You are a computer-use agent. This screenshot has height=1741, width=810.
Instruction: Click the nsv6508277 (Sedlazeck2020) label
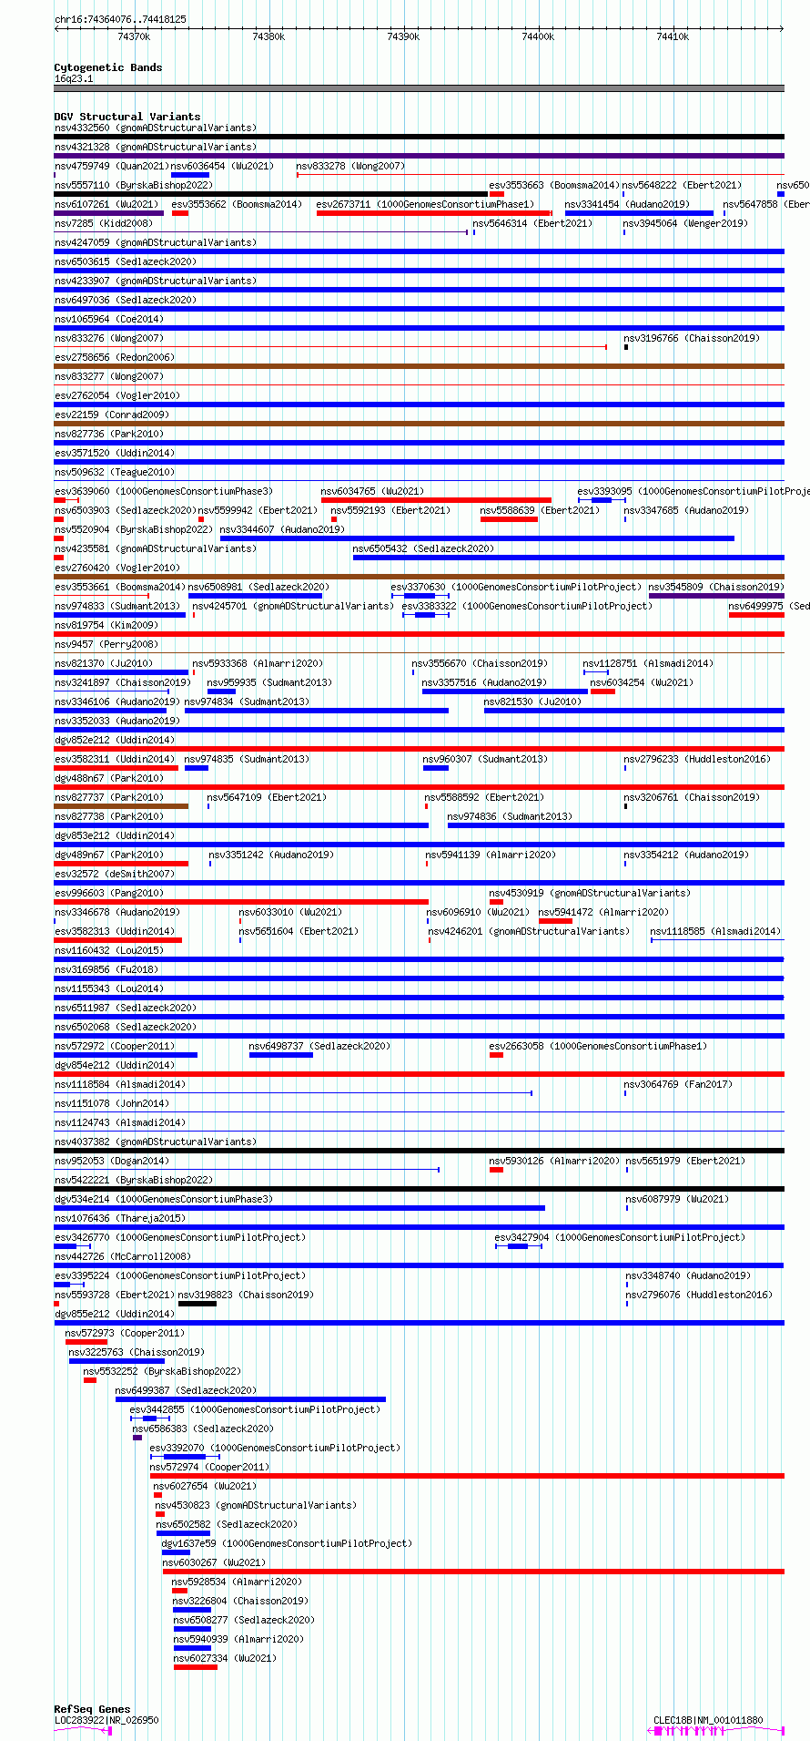click(x=244, y=1620)
